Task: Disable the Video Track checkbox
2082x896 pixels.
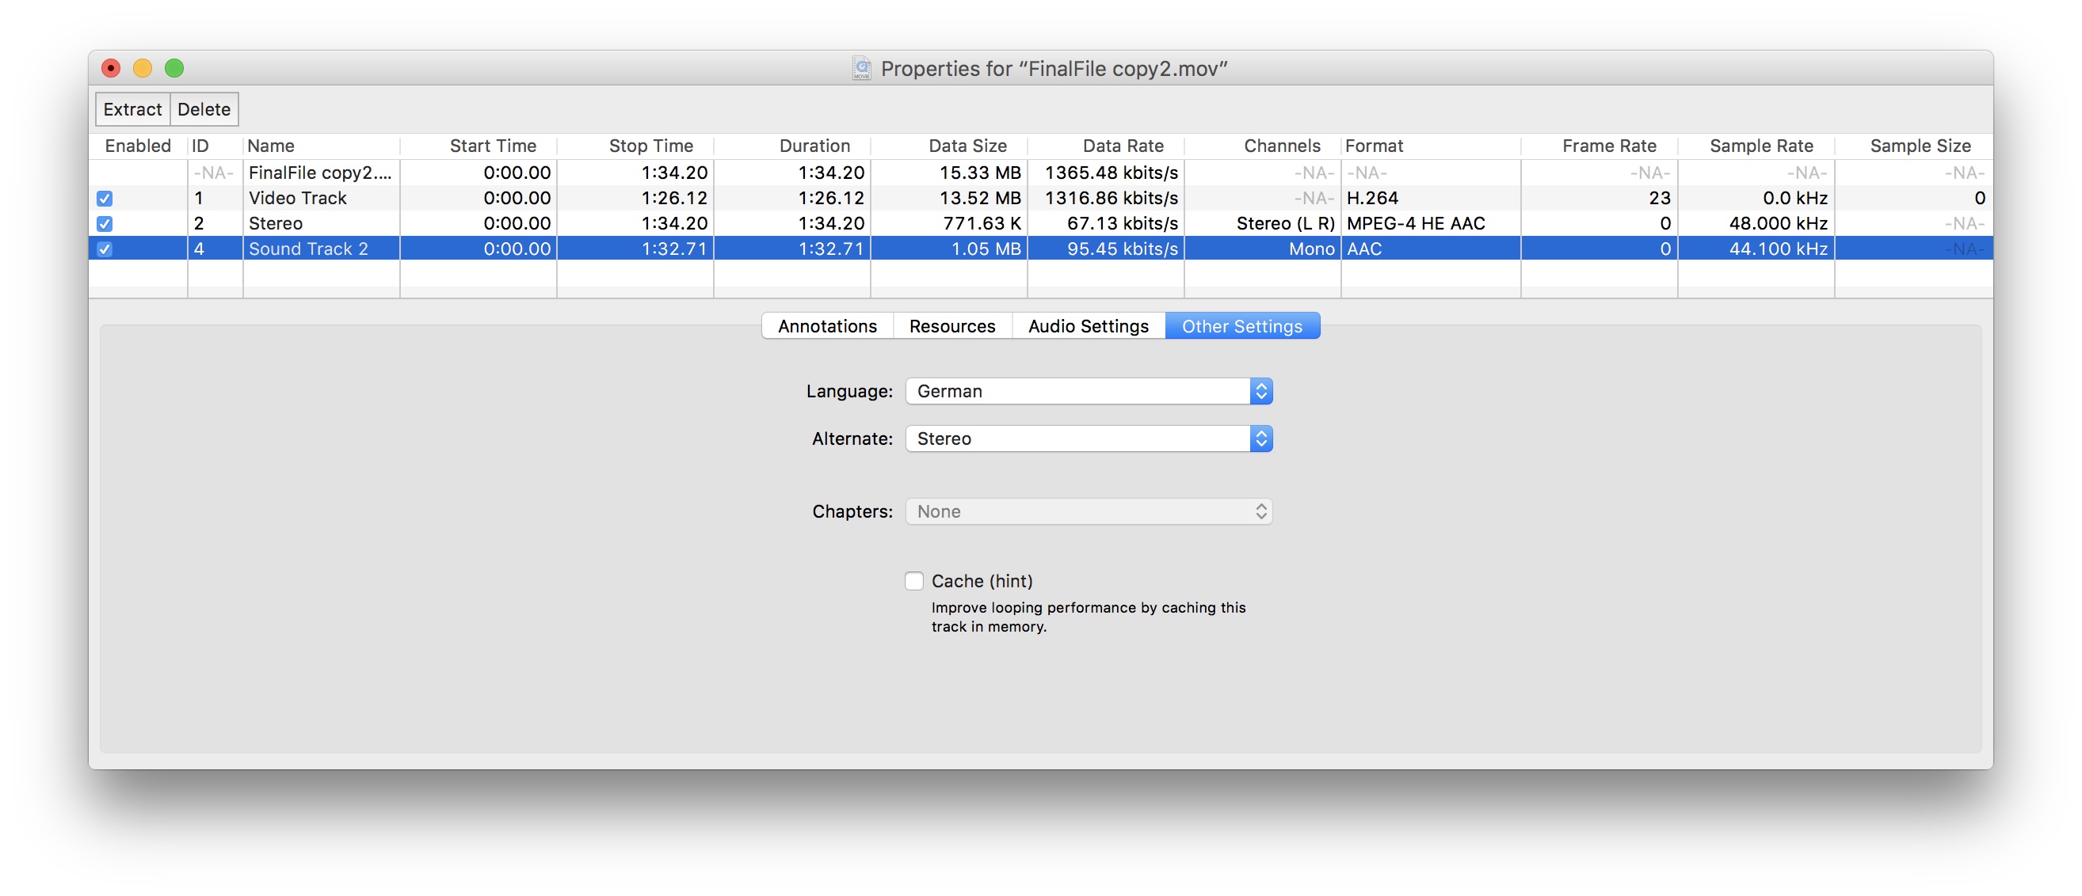Action: click(105, 199)
